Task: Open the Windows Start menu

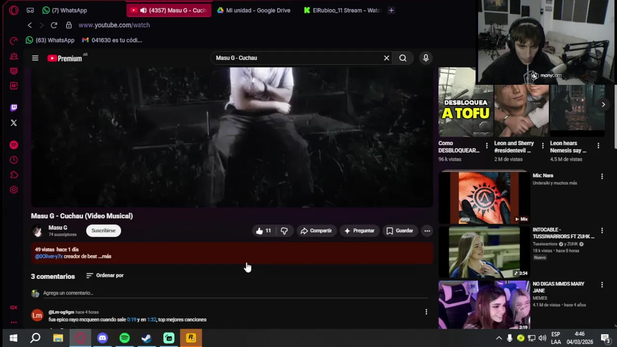Action: (13, 338)
